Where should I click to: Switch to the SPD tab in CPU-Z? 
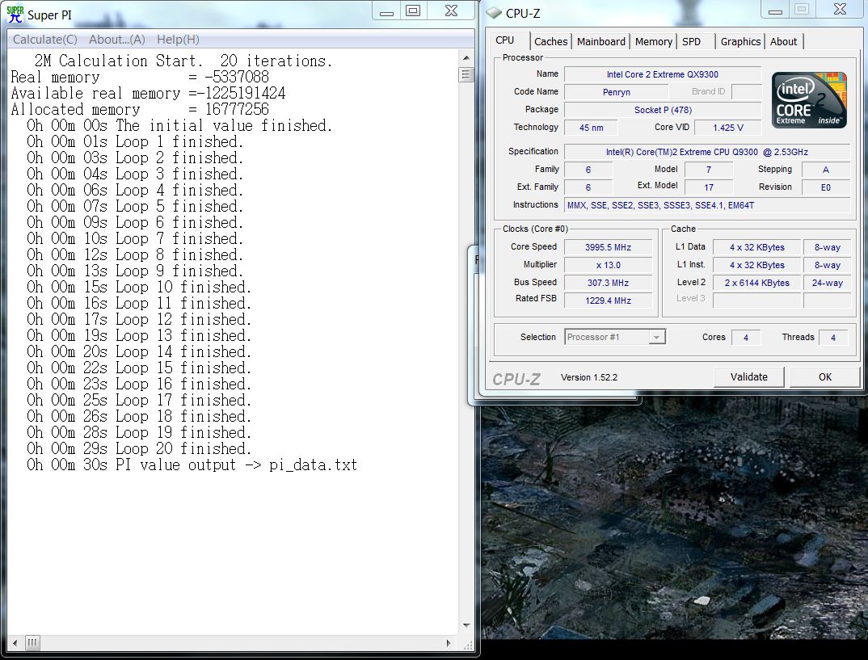[x=692, y=41]
